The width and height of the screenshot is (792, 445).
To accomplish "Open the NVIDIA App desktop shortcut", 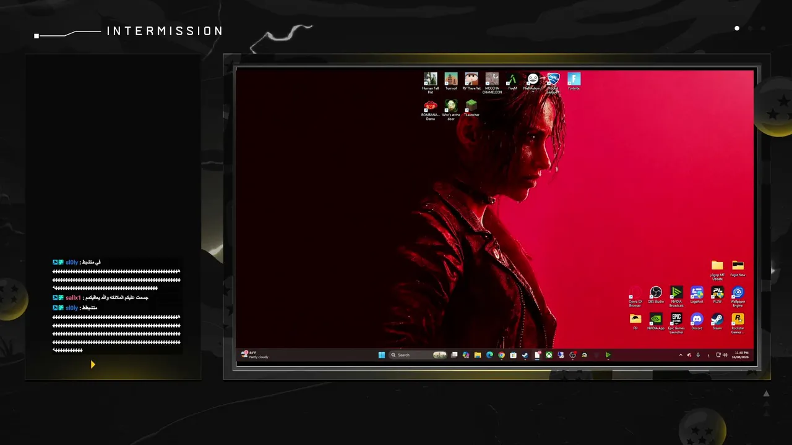I will [656, 321].
